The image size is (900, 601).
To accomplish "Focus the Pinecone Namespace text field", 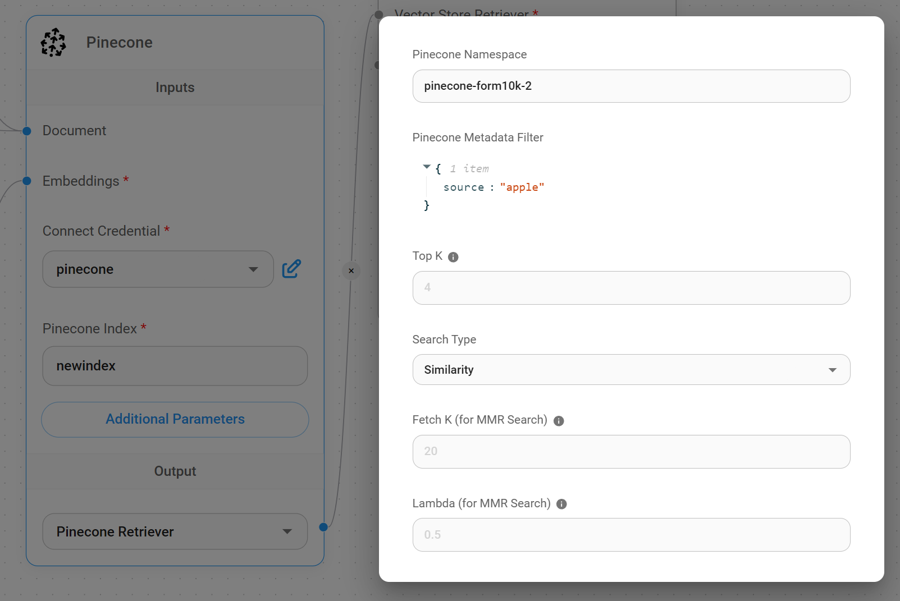I will tap(631, 86).
